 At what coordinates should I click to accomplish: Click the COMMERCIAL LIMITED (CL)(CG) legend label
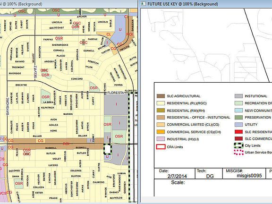[x=193, y=125]
